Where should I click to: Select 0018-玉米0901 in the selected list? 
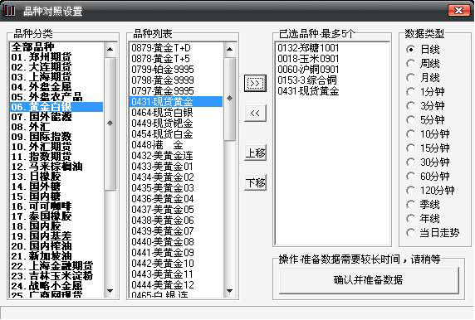tap(332, 59)
